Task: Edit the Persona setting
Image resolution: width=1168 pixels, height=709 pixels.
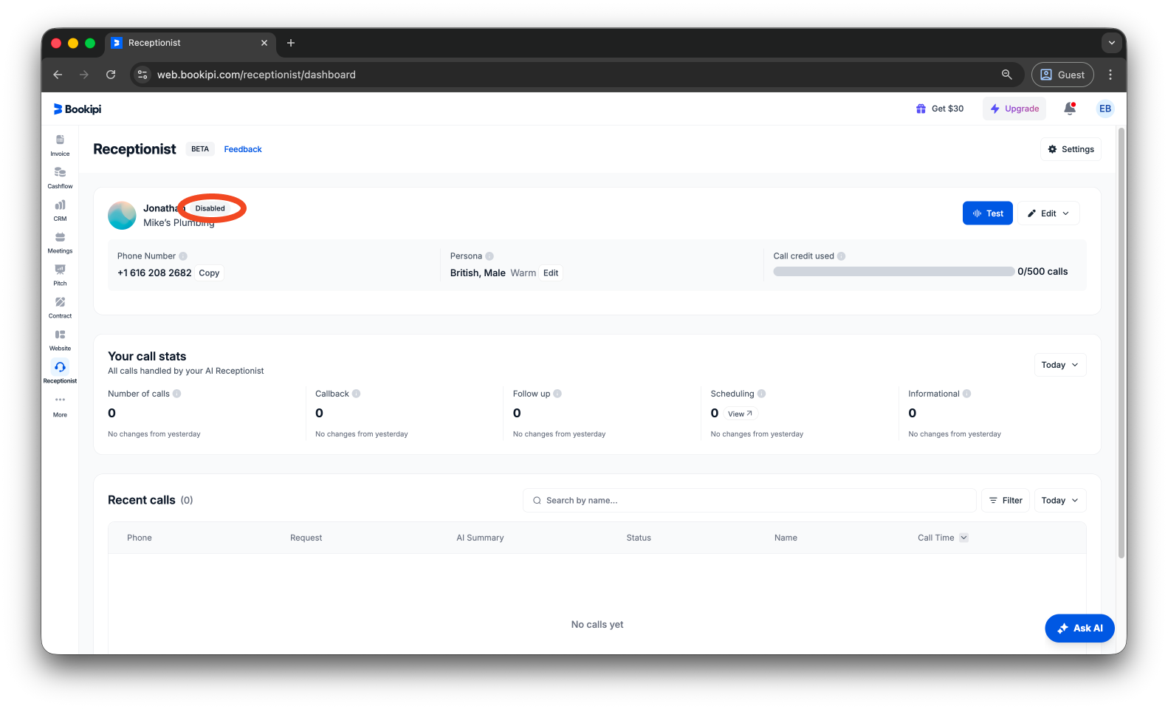Action: point(551,273)
